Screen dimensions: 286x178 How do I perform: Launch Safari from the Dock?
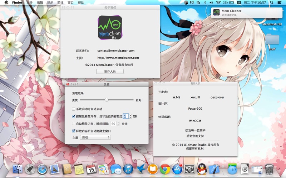click(x=42, y=169)
